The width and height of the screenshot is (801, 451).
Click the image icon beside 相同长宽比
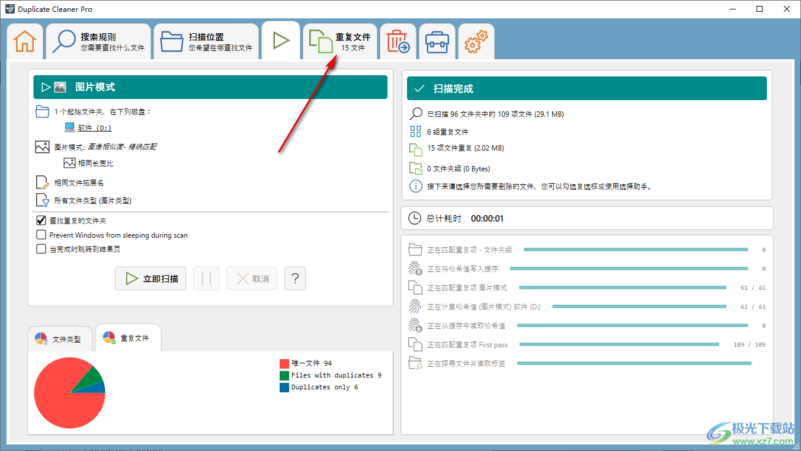pos(69,163)
